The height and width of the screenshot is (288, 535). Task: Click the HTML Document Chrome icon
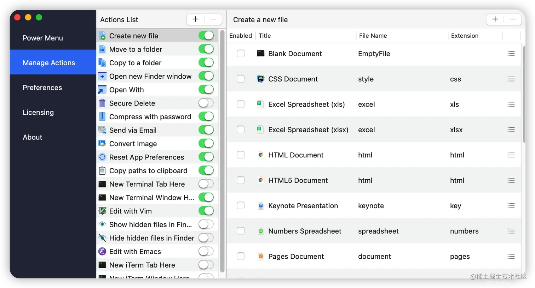(x=261, y=155)
